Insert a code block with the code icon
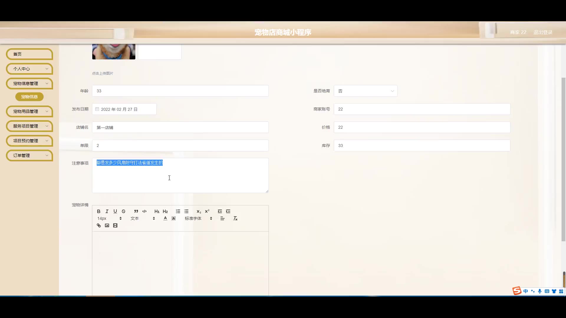Image resolution: width=566 pixels, height=318 pixels. click(144, 211)
